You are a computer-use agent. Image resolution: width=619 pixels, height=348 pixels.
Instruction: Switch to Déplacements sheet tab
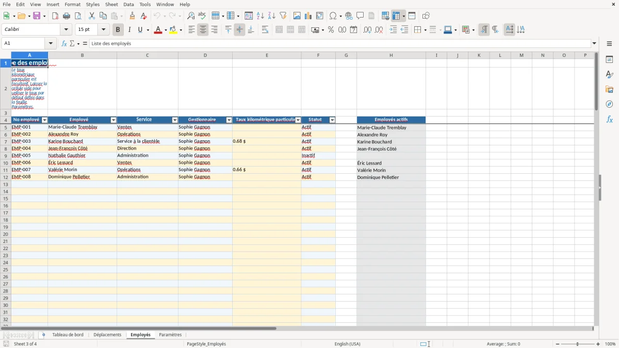[107, 335]
